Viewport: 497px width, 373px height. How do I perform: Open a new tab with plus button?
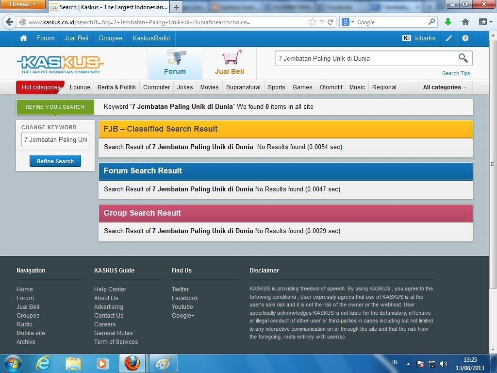tap(176, 7)
